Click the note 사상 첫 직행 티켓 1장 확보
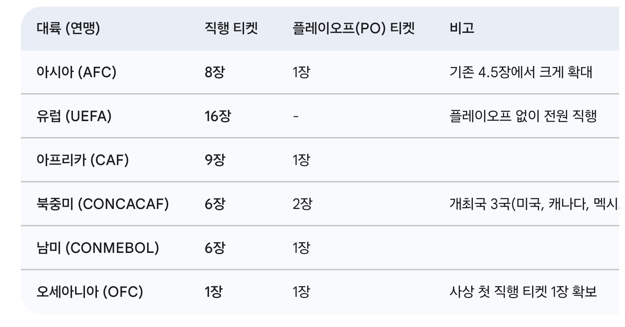 (523, 292)
